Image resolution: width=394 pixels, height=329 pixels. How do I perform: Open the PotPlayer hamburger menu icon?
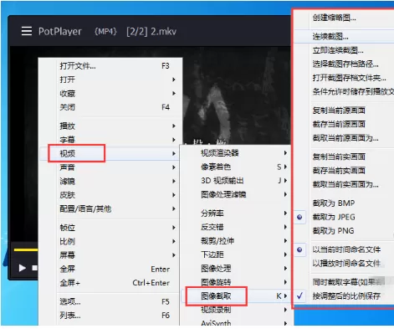[27, 31]
